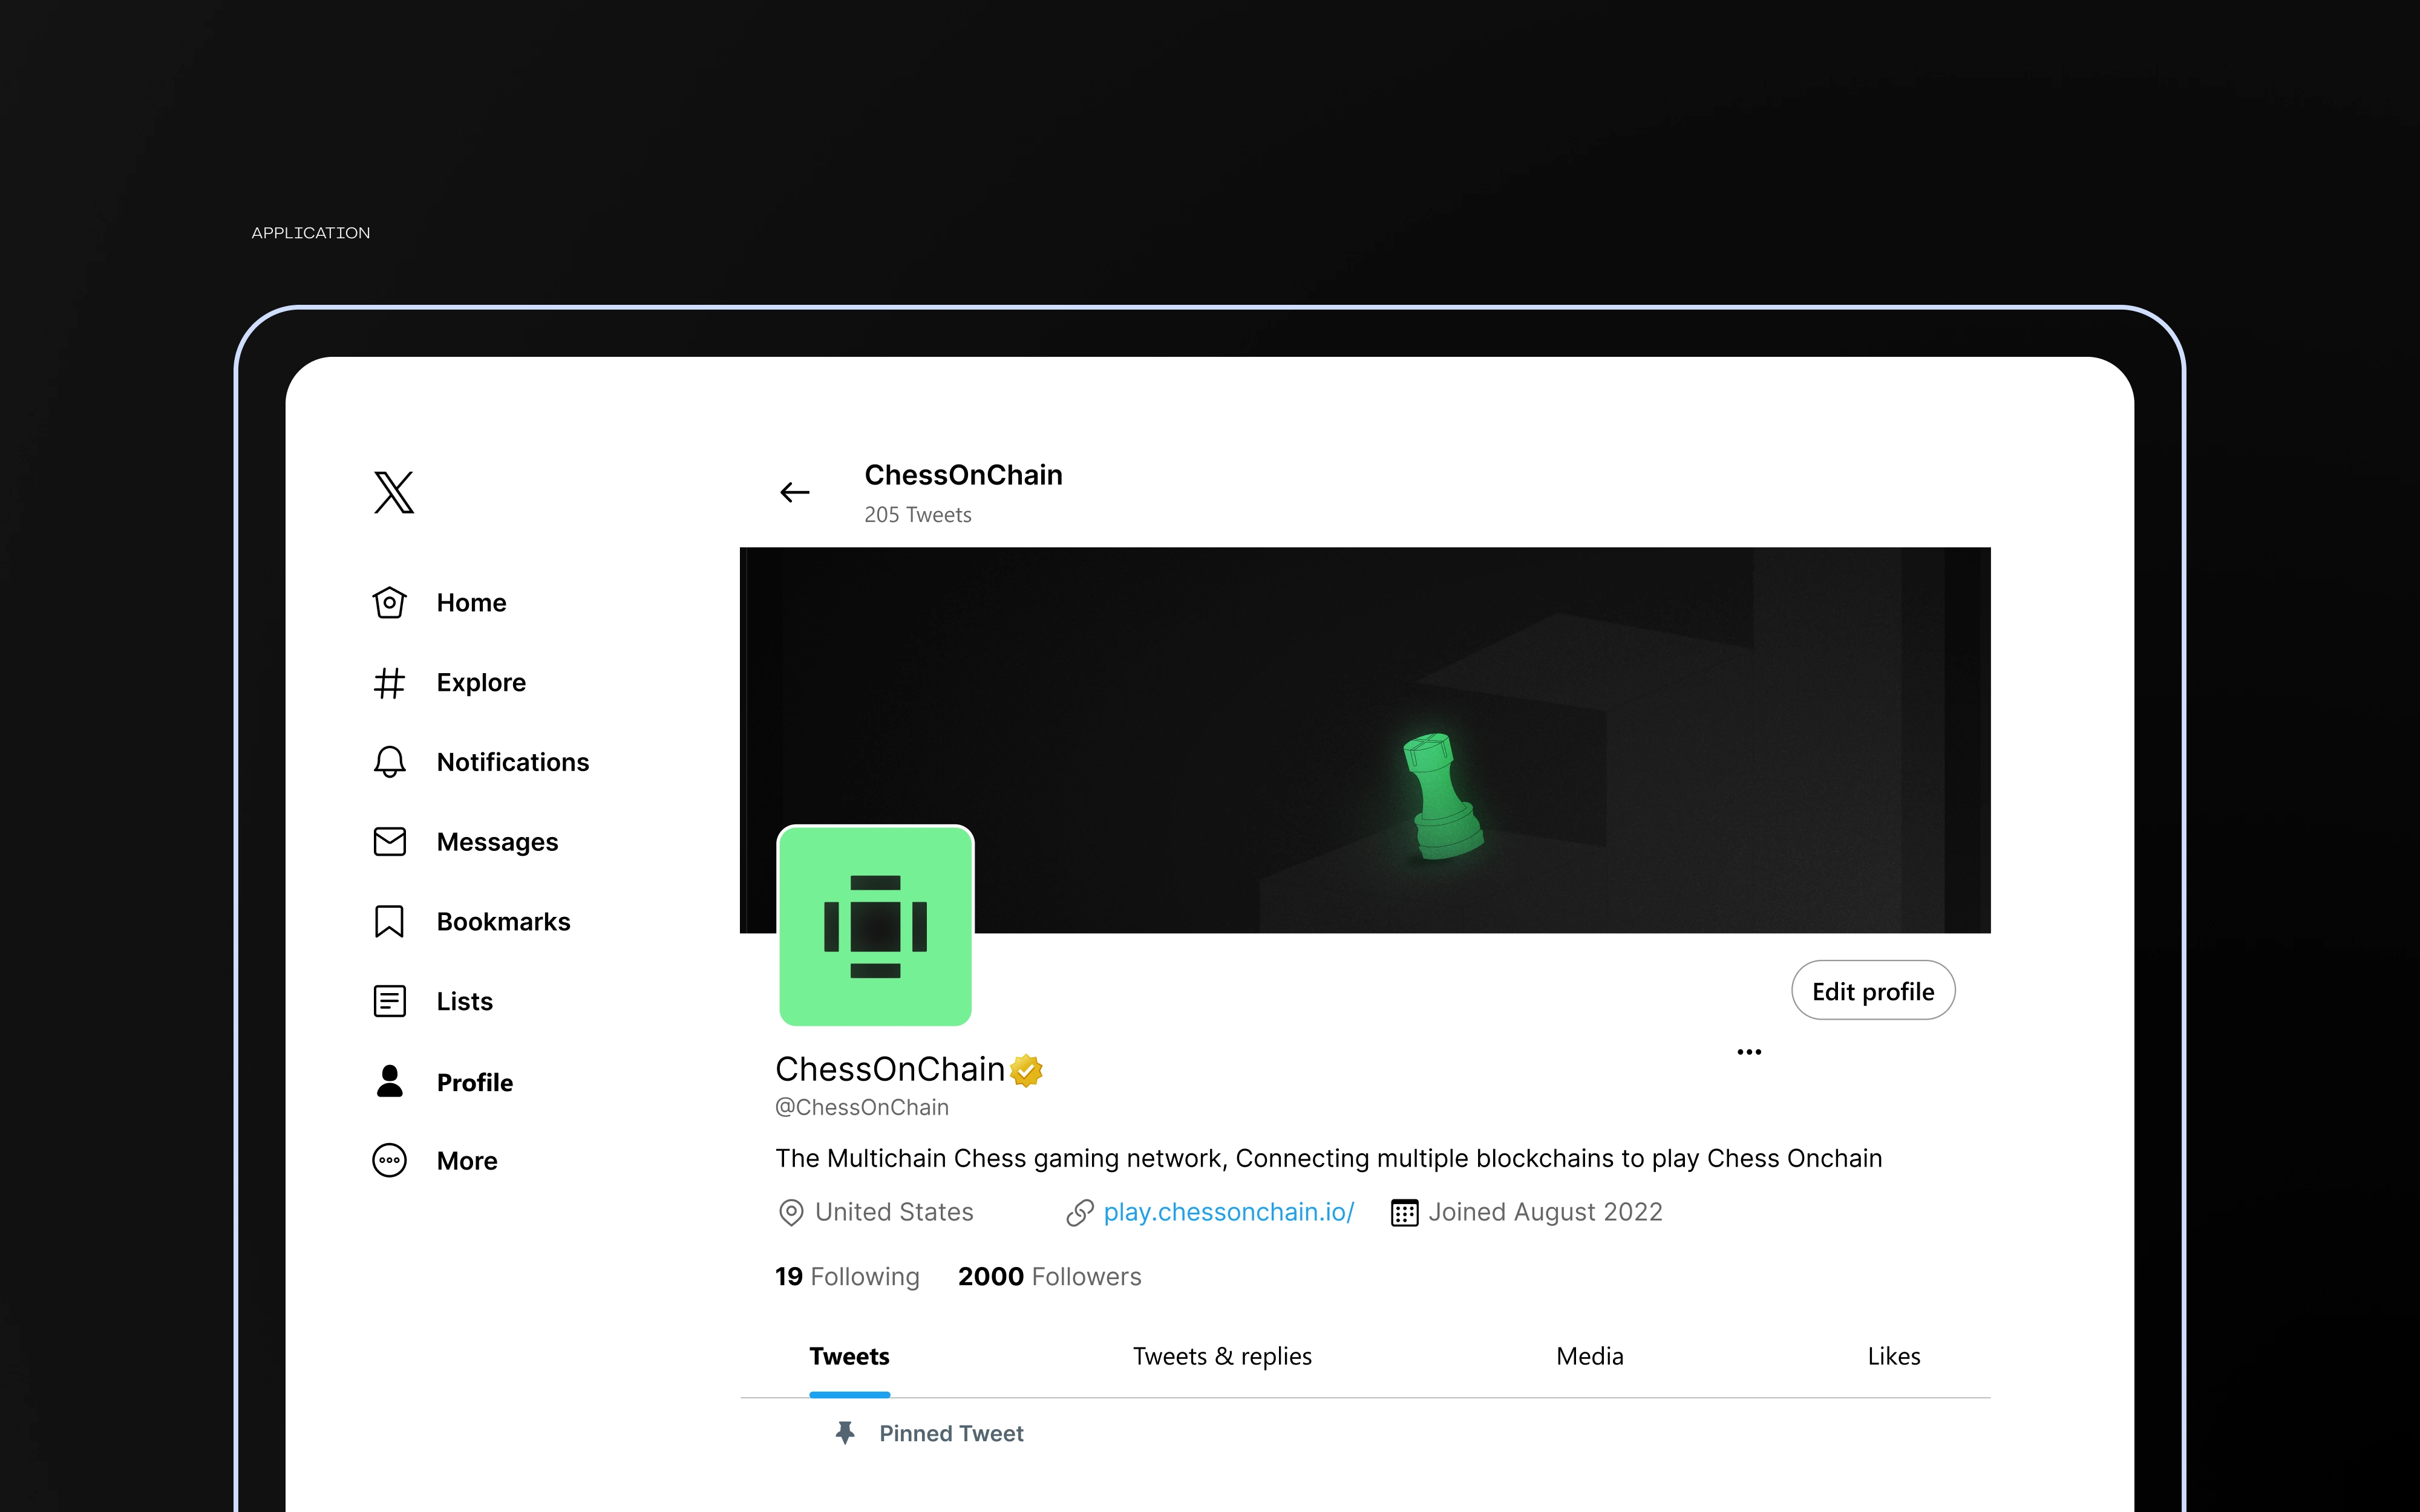
Task: Switch to the Tweets & replies tab
Action: 1222,1356
